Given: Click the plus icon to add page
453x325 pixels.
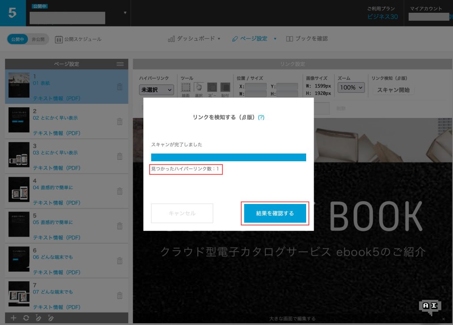Looking at the screenshot, I should (13, 318).
